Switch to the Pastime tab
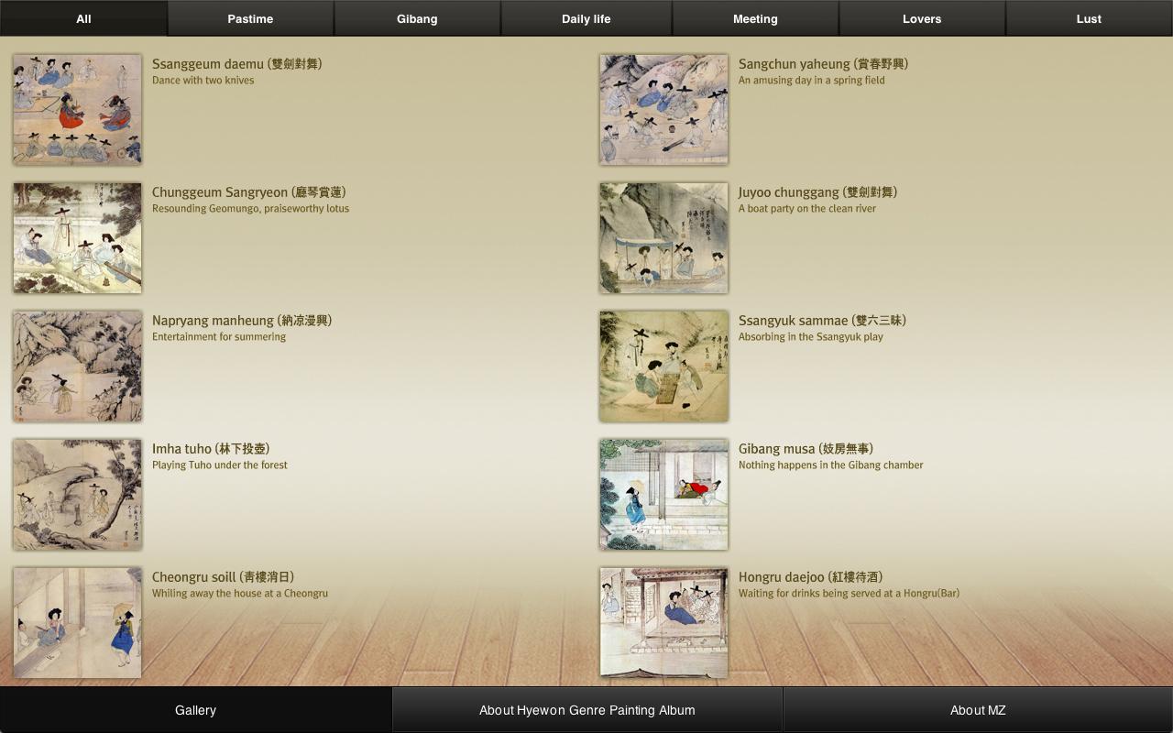 (250, 18)
